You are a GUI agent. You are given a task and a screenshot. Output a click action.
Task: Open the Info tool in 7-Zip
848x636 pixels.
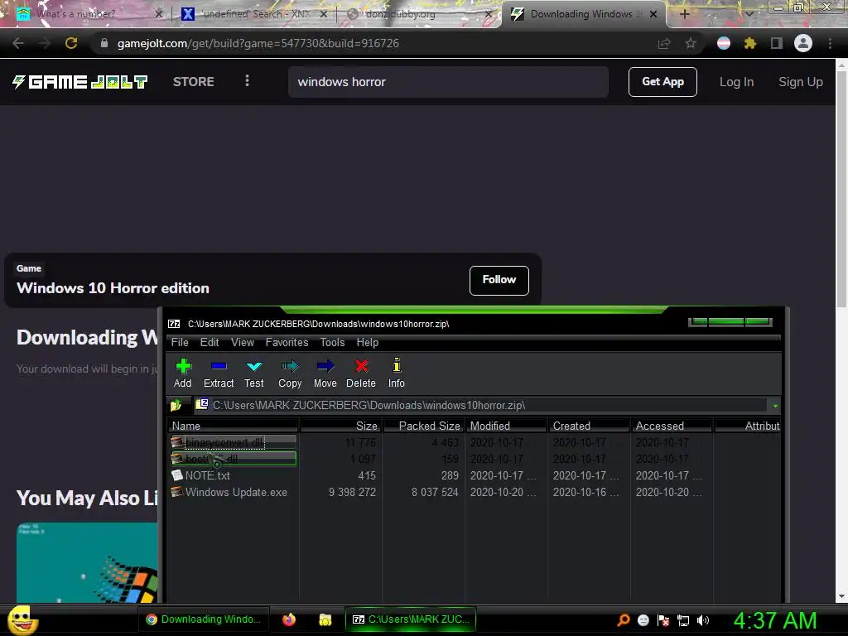[x=397, y=373]
